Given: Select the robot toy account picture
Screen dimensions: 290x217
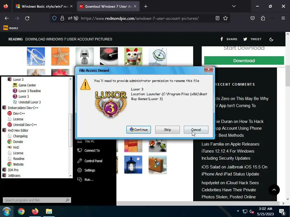Looking at the screenshot, I should (84, 56).
